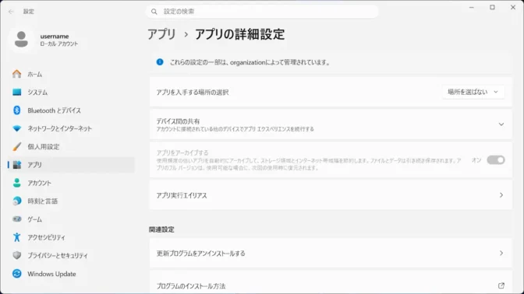Expand the デバイス間の共有 chevron
The width and height of the screenshot is (524, 294).
point(501,124)
